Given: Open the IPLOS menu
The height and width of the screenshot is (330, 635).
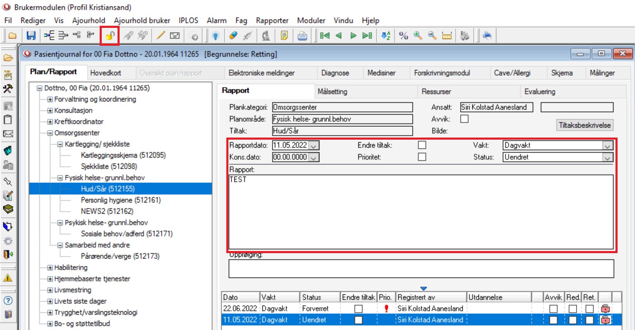Looking at the screenshot, I should point(189,20).
